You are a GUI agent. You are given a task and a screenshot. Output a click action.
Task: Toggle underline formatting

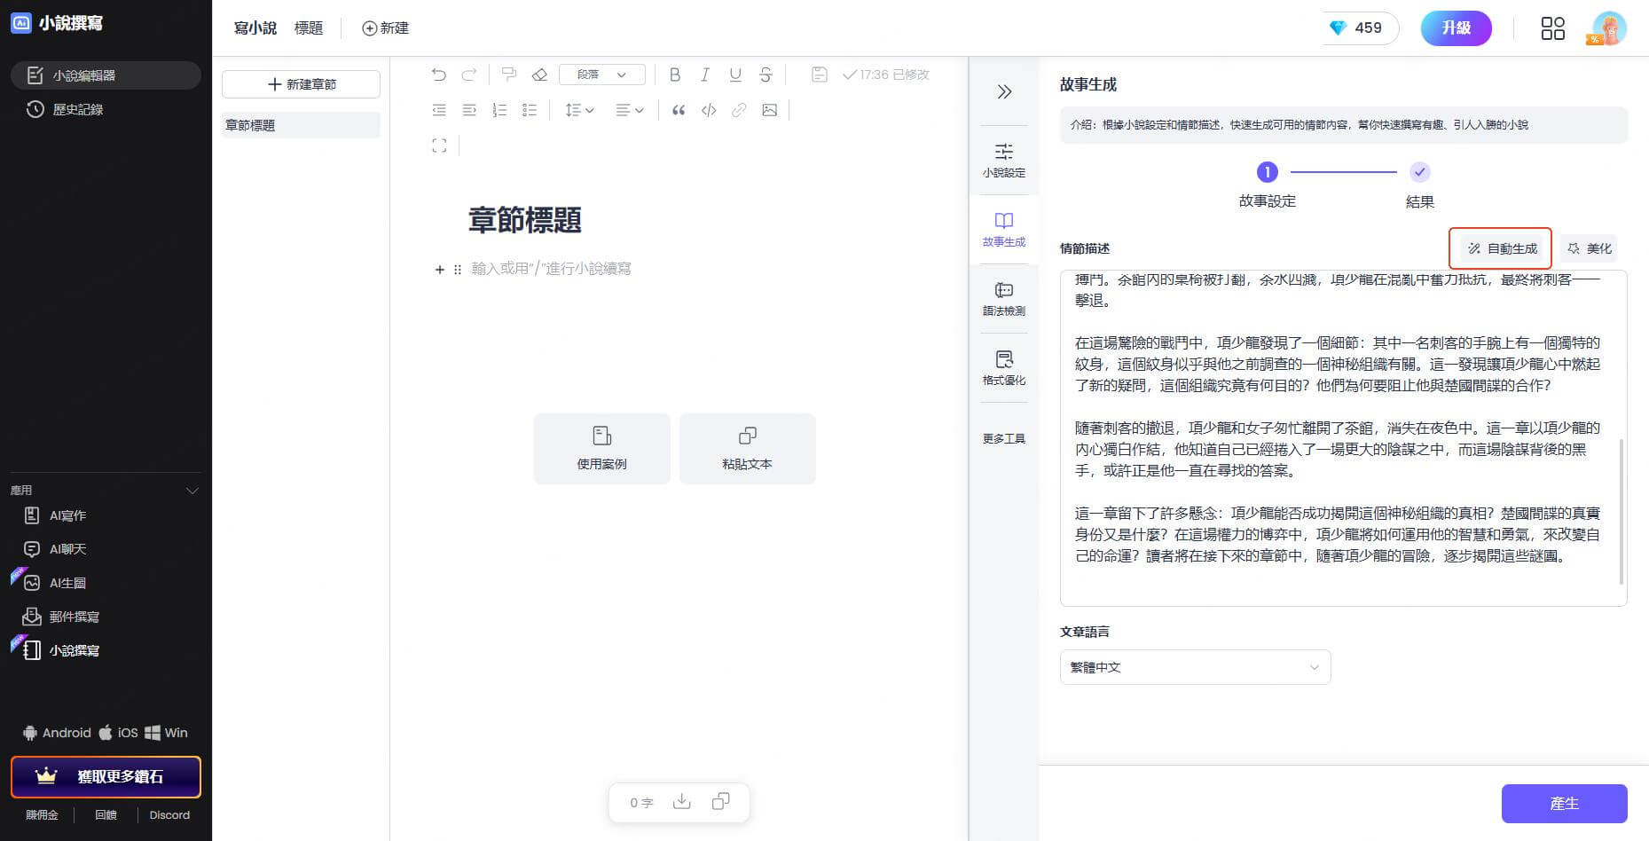pos(735,75)
